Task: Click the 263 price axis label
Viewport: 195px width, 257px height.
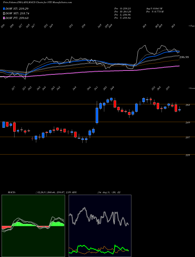Action: click(188, 105)
